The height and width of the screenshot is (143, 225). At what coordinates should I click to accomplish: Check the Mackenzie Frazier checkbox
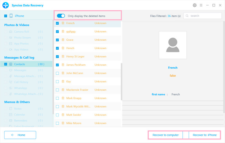point(58,90)
